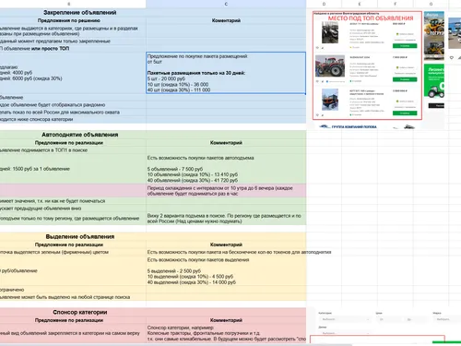Click the fill handle of the selected cell

[x=305, y=93]
